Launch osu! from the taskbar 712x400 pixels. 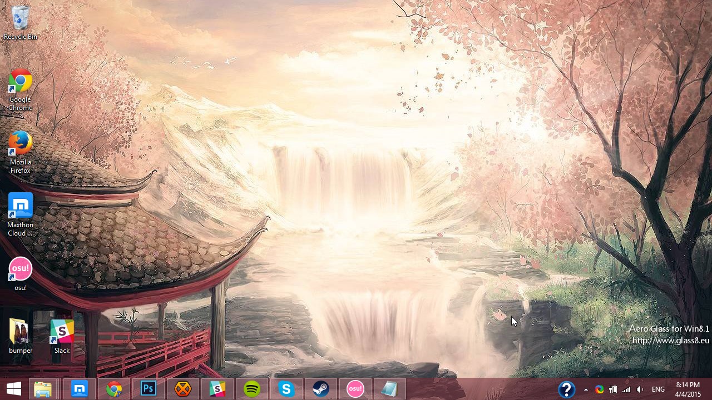(355, 389)
